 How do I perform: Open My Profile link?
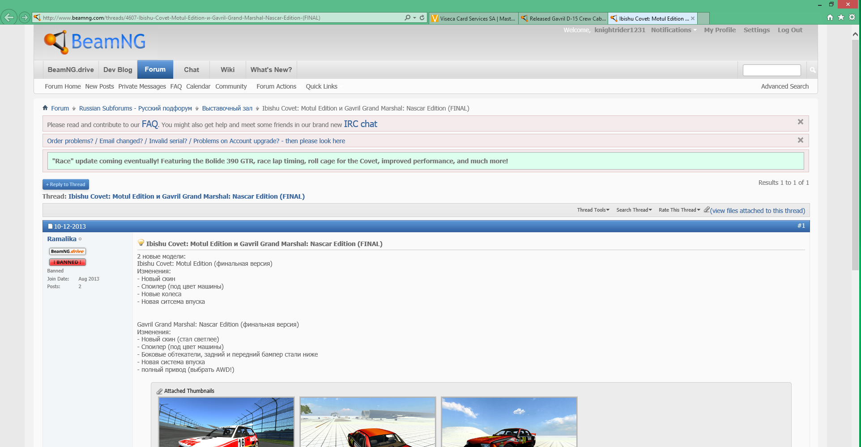click(720, 30)
